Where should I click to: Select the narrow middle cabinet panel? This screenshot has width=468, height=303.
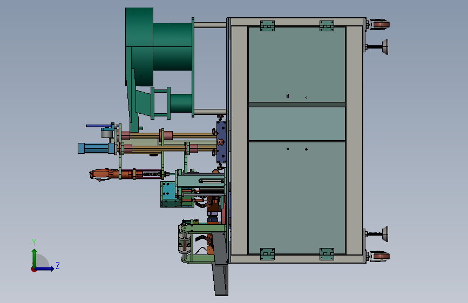click(297, 123)
